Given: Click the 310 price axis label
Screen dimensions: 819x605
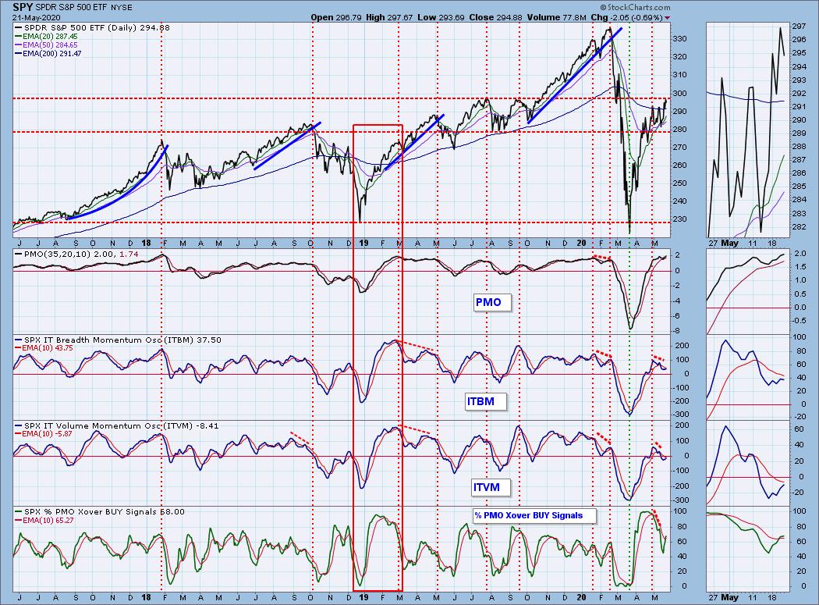Looking at the screenshot, I should tap(679, 75).
